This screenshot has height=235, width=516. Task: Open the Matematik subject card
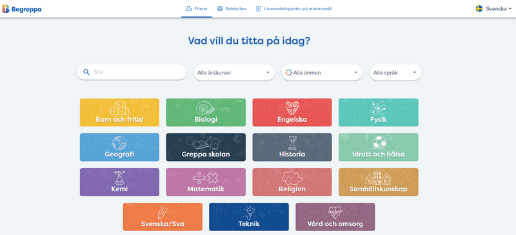tap(206, 182)
